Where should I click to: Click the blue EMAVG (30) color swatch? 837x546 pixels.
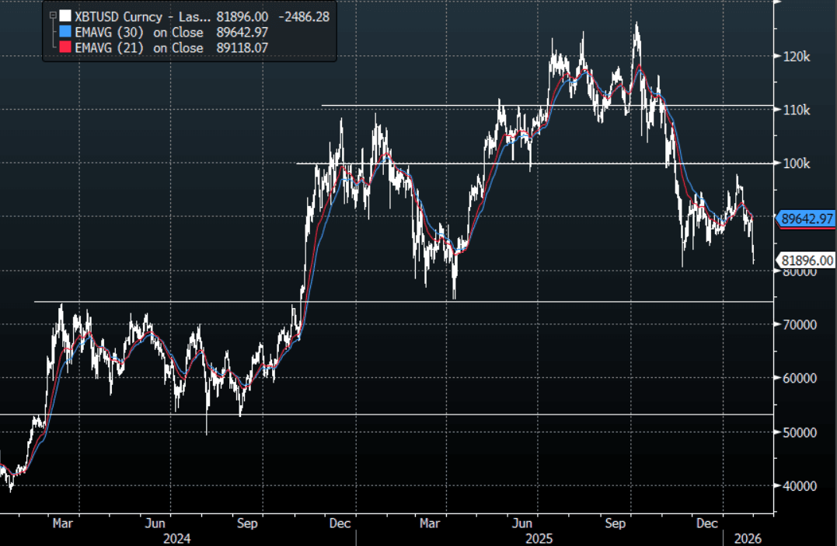(65, 32)
